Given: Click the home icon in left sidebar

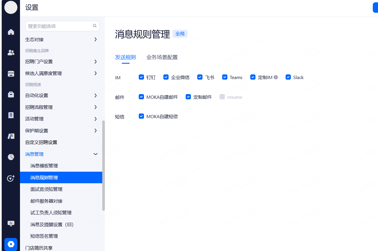Looking at the screenshot, I should tap(11, 32).
